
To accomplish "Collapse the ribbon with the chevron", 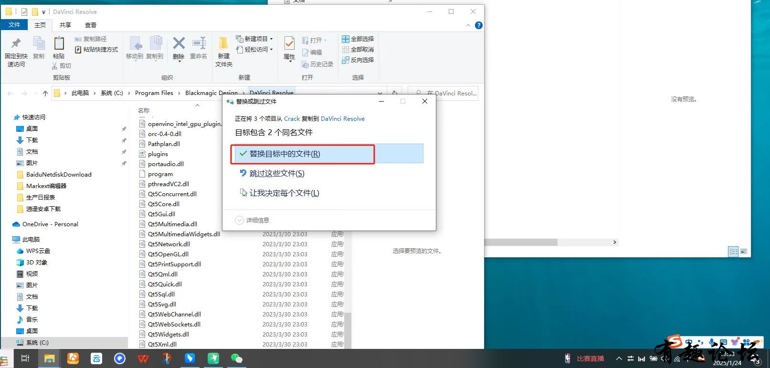I will (x=468, y=25).
